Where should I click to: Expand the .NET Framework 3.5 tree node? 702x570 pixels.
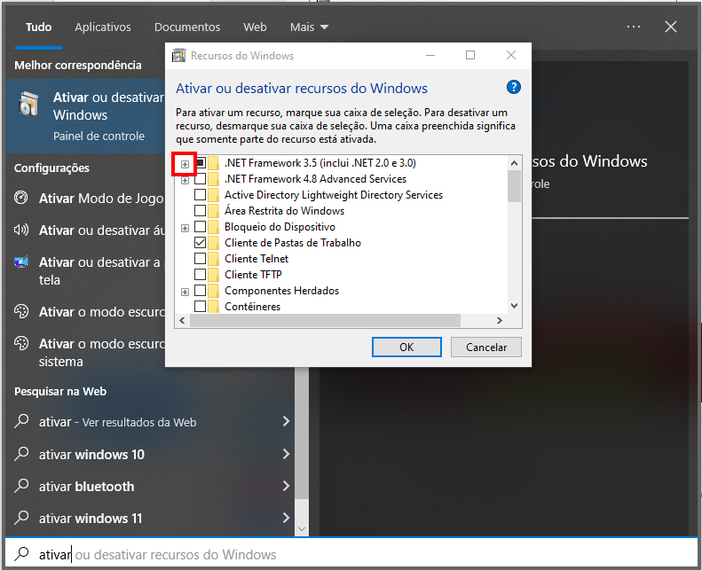(x=185, y=165)
